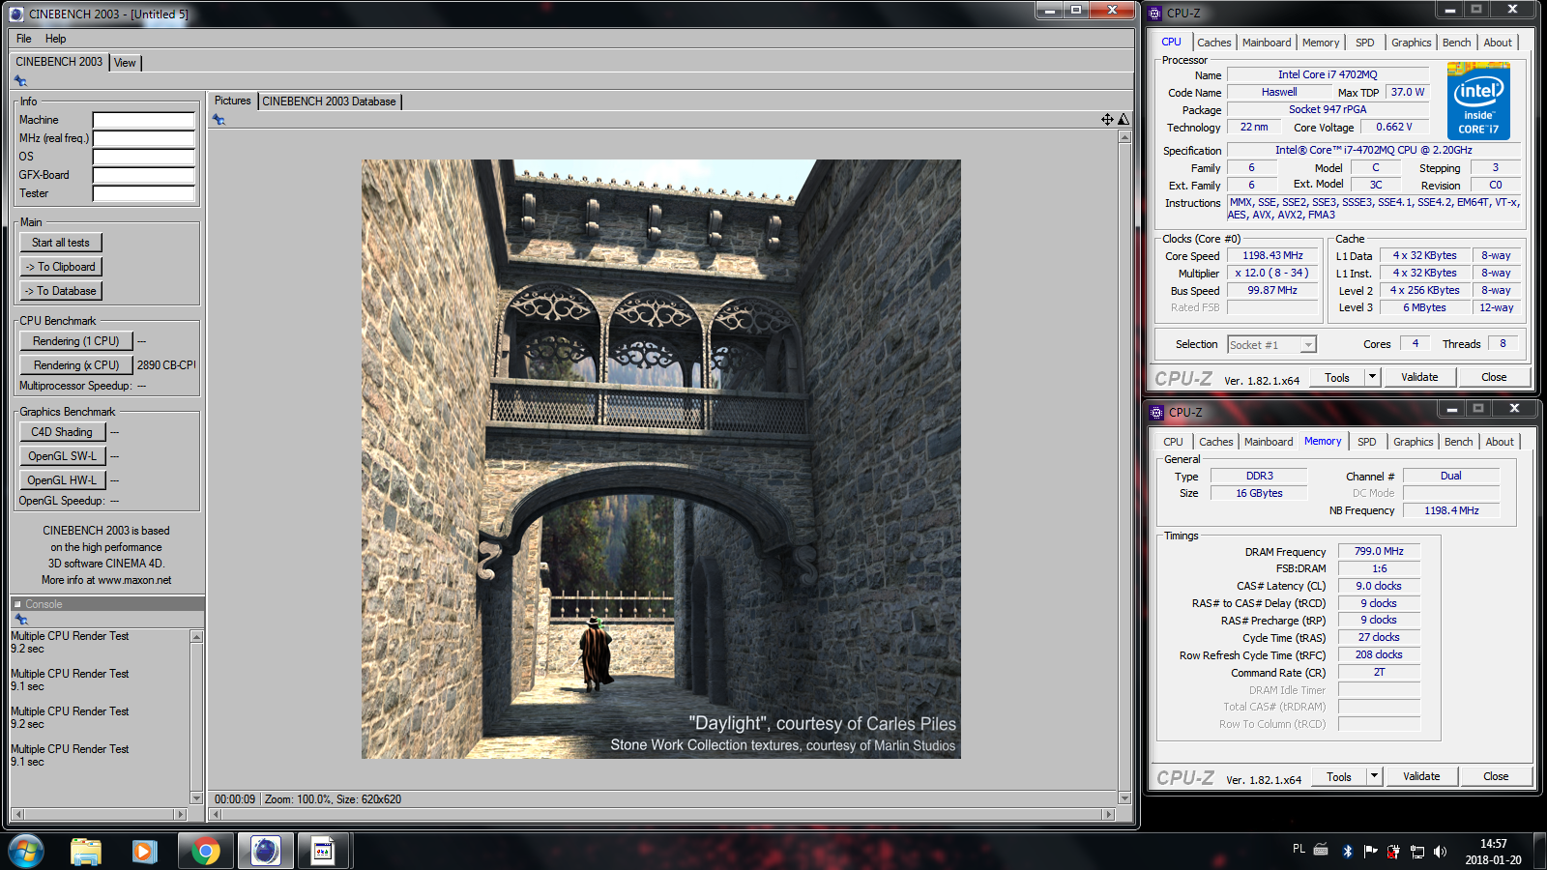The image size is (1547, 870).
Task: Select the zoom picture triangle icon
Action: [1124, 120]
